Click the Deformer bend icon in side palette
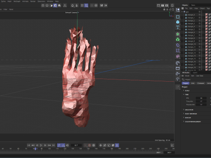Viewport: 211px width, 158px height. (x=178, y=45)
